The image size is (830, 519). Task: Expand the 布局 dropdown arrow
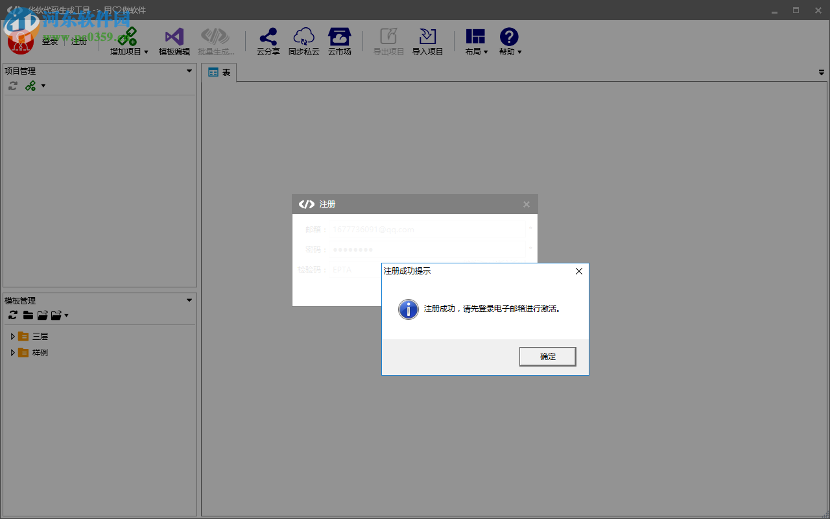click(x=486, y=52)
